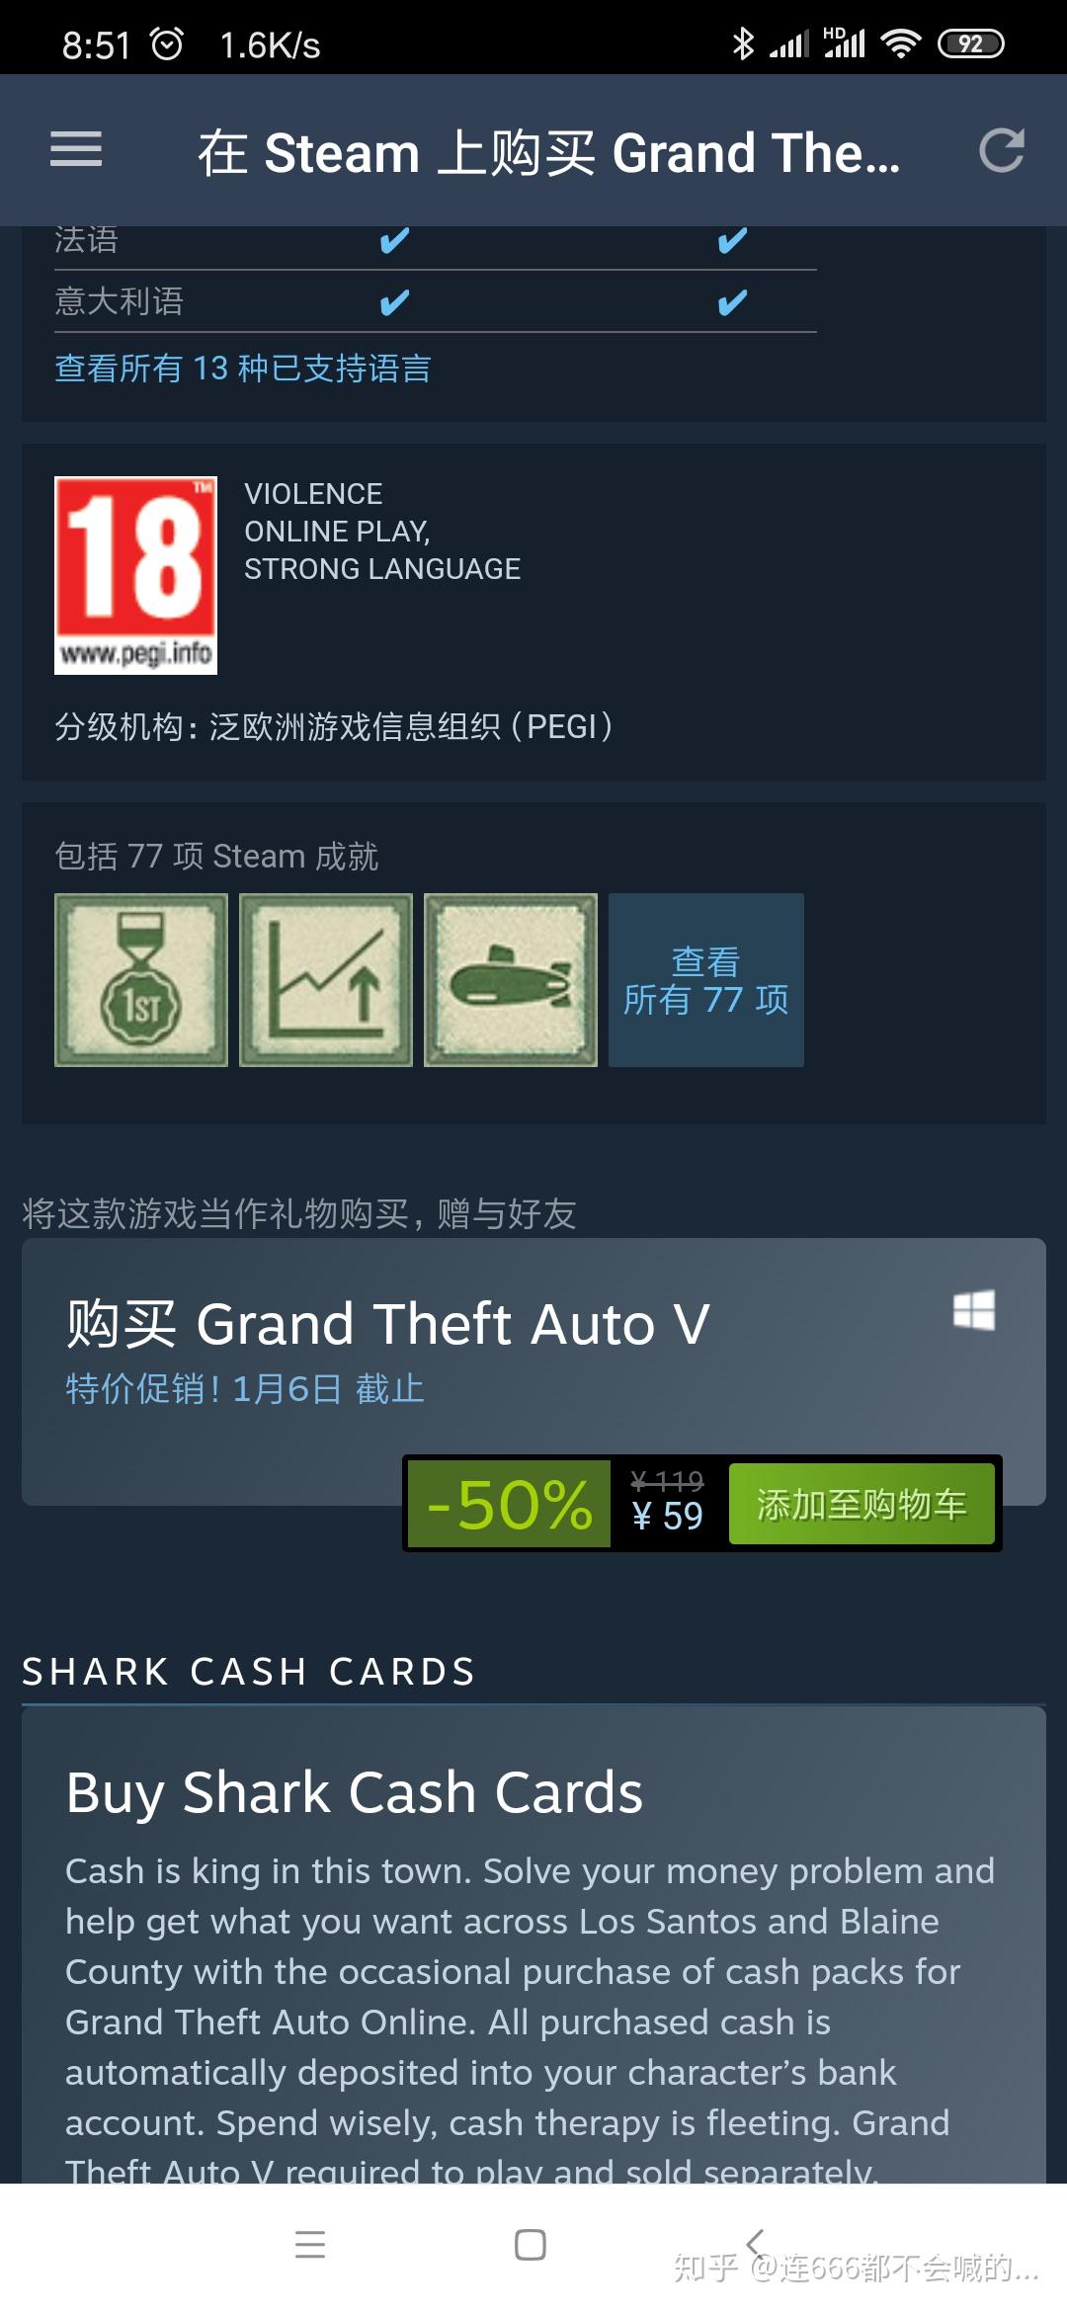The width and height of the screenshot is (1067, 2312).
Task: Tap the -50% discount label
Action: pyautogui.click(x=509, y=1504)
